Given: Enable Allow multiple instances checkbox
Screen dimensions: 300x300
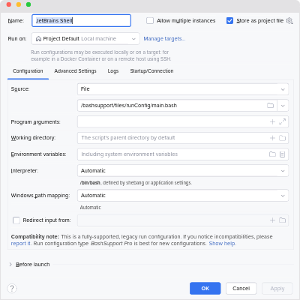Looking at the screenshot, I should pos(150,21).
